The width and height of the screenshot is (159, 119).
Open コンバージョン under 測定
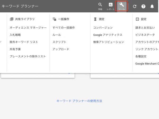point(103,28)
